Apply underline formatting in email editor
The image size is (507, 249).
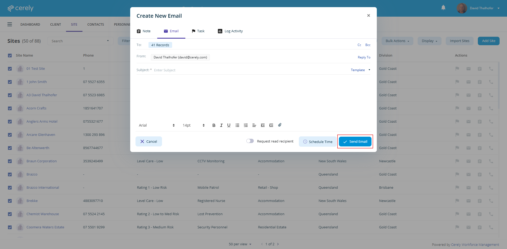[x=229, y=125]
